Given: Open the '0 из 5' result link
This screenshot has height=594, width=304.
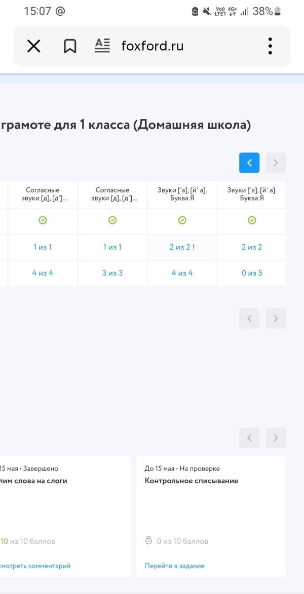Looking at the screenshot, I should click(x=252, y=273).
